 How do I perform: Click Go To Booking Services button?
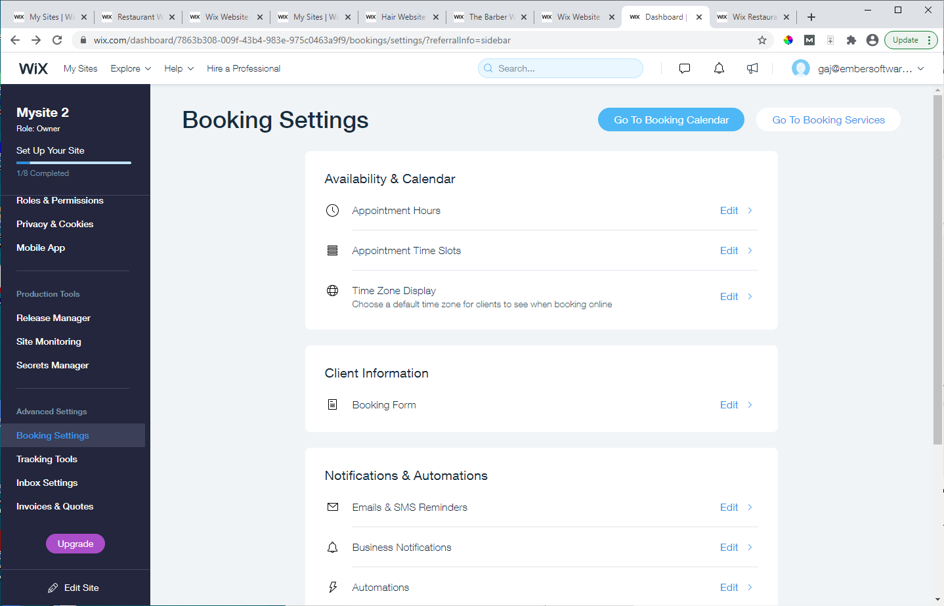click(x=828, y=119)
